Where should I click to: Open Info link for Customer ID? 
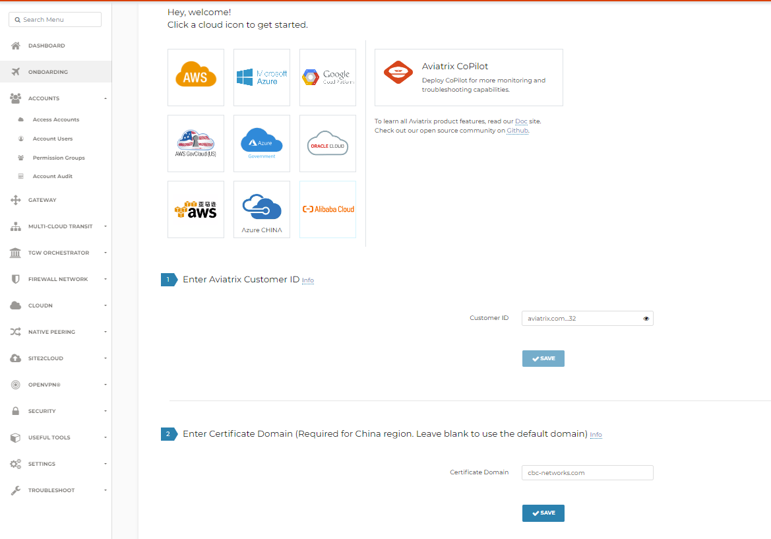[x=308, y=280]
